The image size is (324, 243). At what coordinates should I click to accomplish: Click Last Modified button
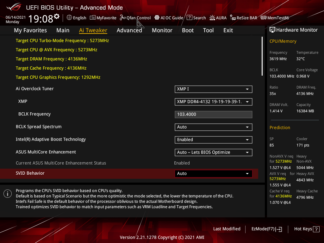[x=227, y=229]
